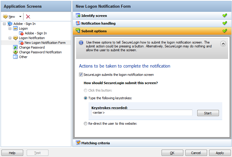
Task: Click the Apply button
Action: click(x=220, y=153)
